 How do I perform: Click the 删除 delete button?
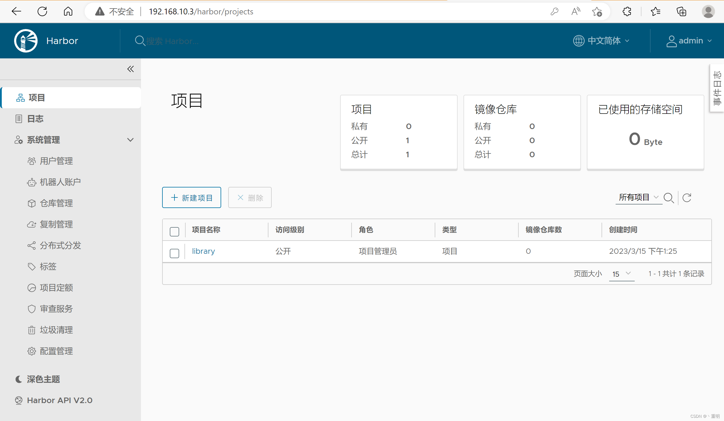pyautogui.click(x=250, y=197)
